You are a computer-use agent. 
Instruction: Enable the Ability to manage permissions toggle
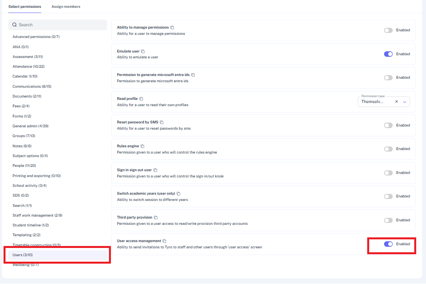tap(388, 30)
